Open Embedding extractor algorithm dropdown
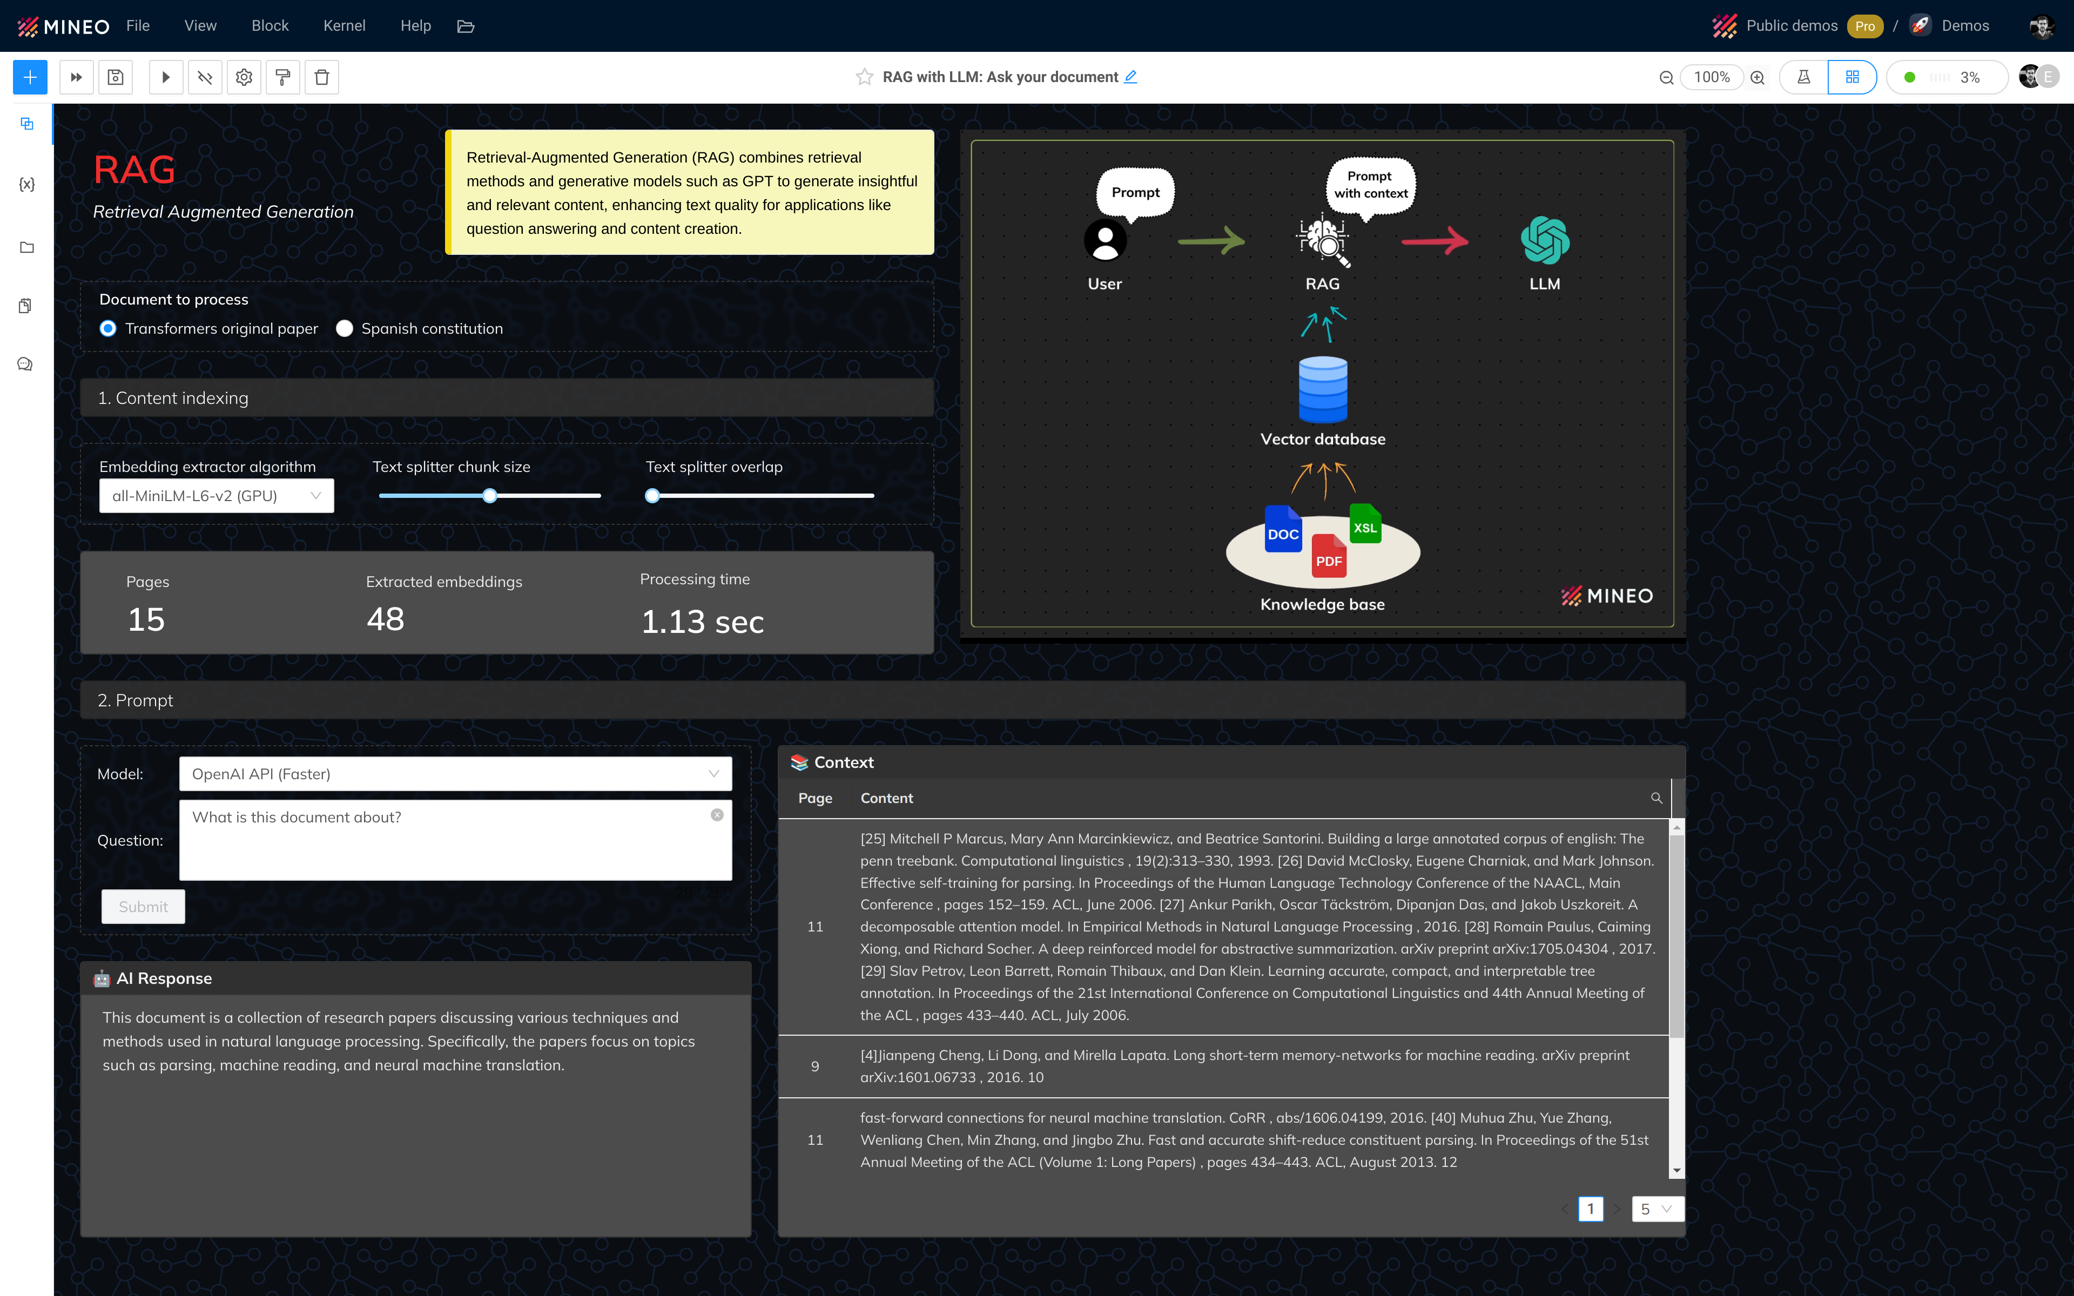This screenshot has height=1296, width=2074. (x=216, y=495)
